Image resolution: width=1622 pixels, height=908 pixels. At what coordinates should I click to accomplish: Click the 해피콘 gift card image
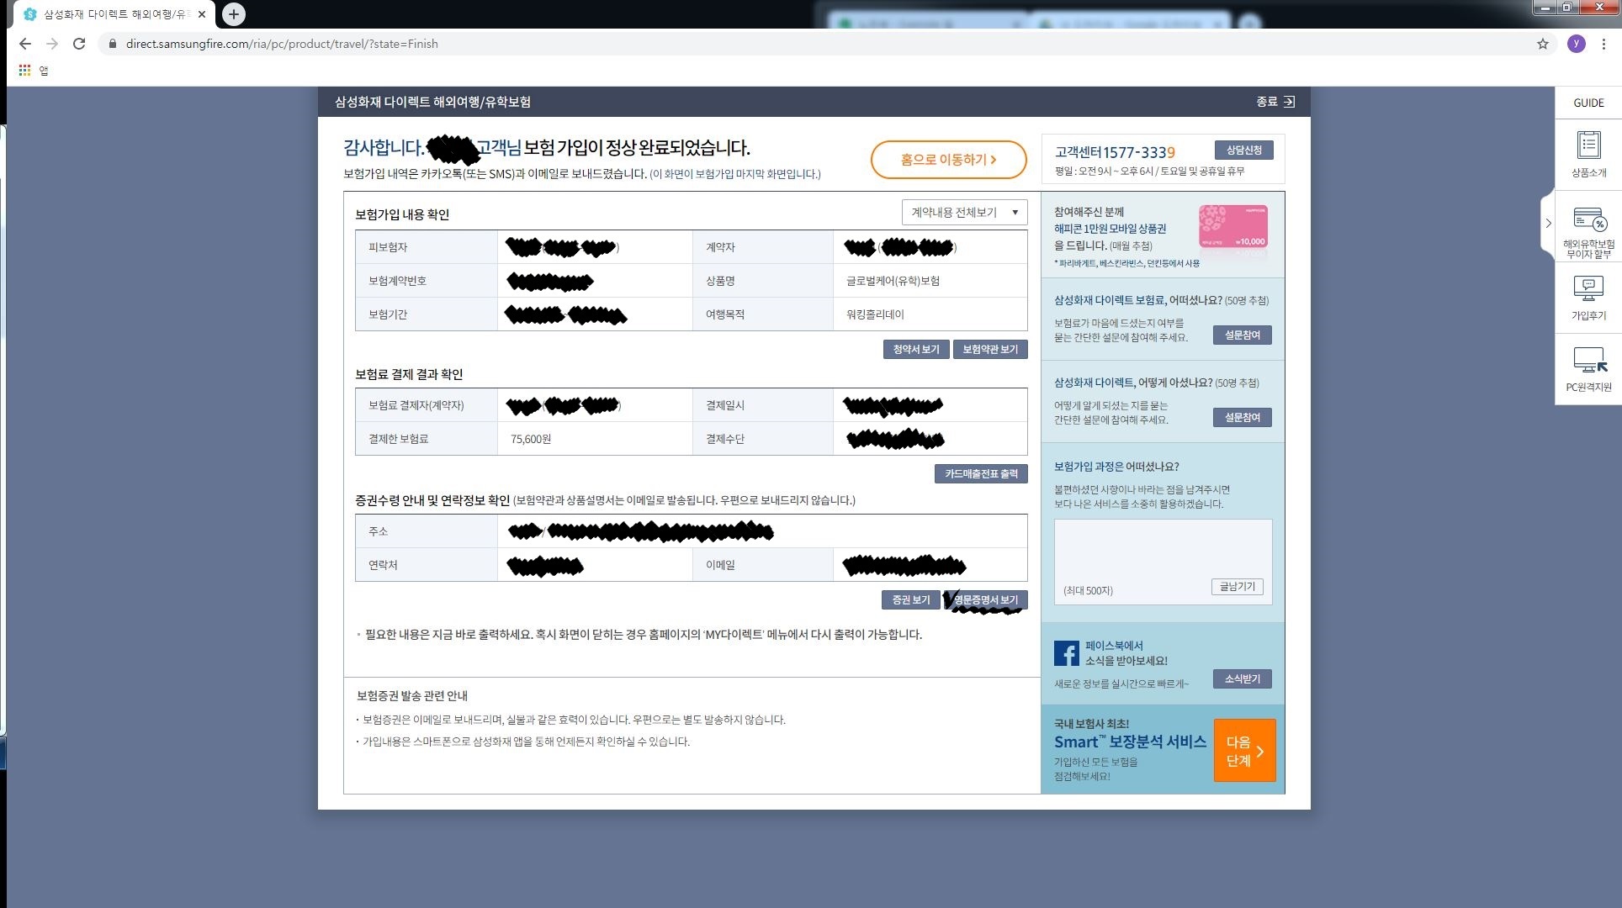click(x=1232, y=228)
